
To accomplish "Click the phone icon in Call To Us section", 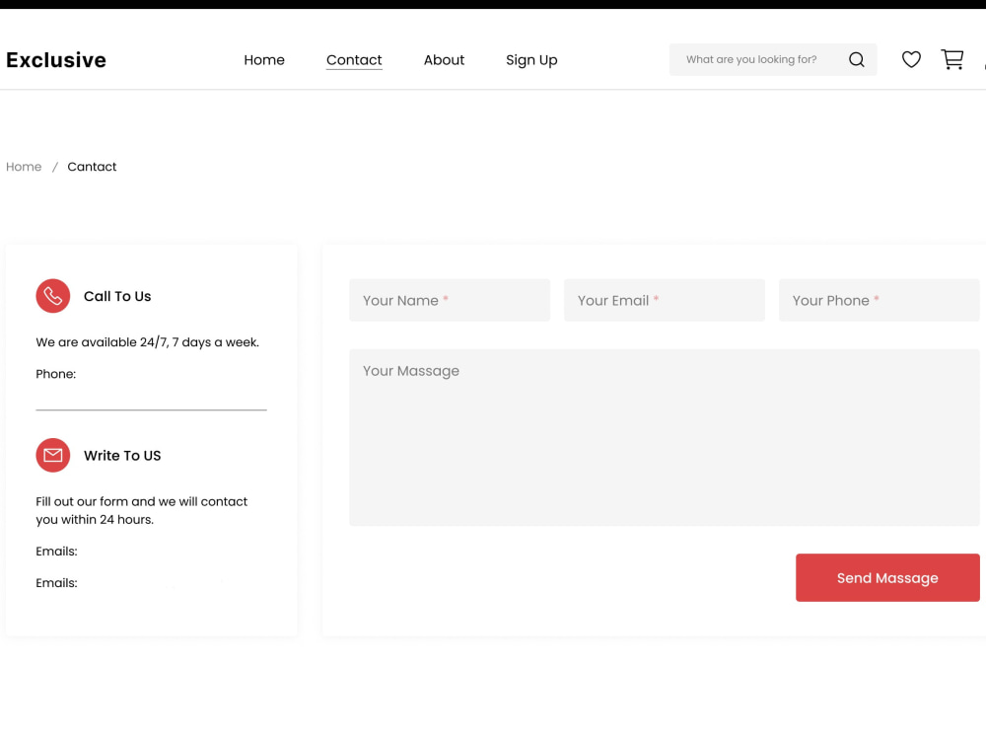I will (x=52, y=296).
